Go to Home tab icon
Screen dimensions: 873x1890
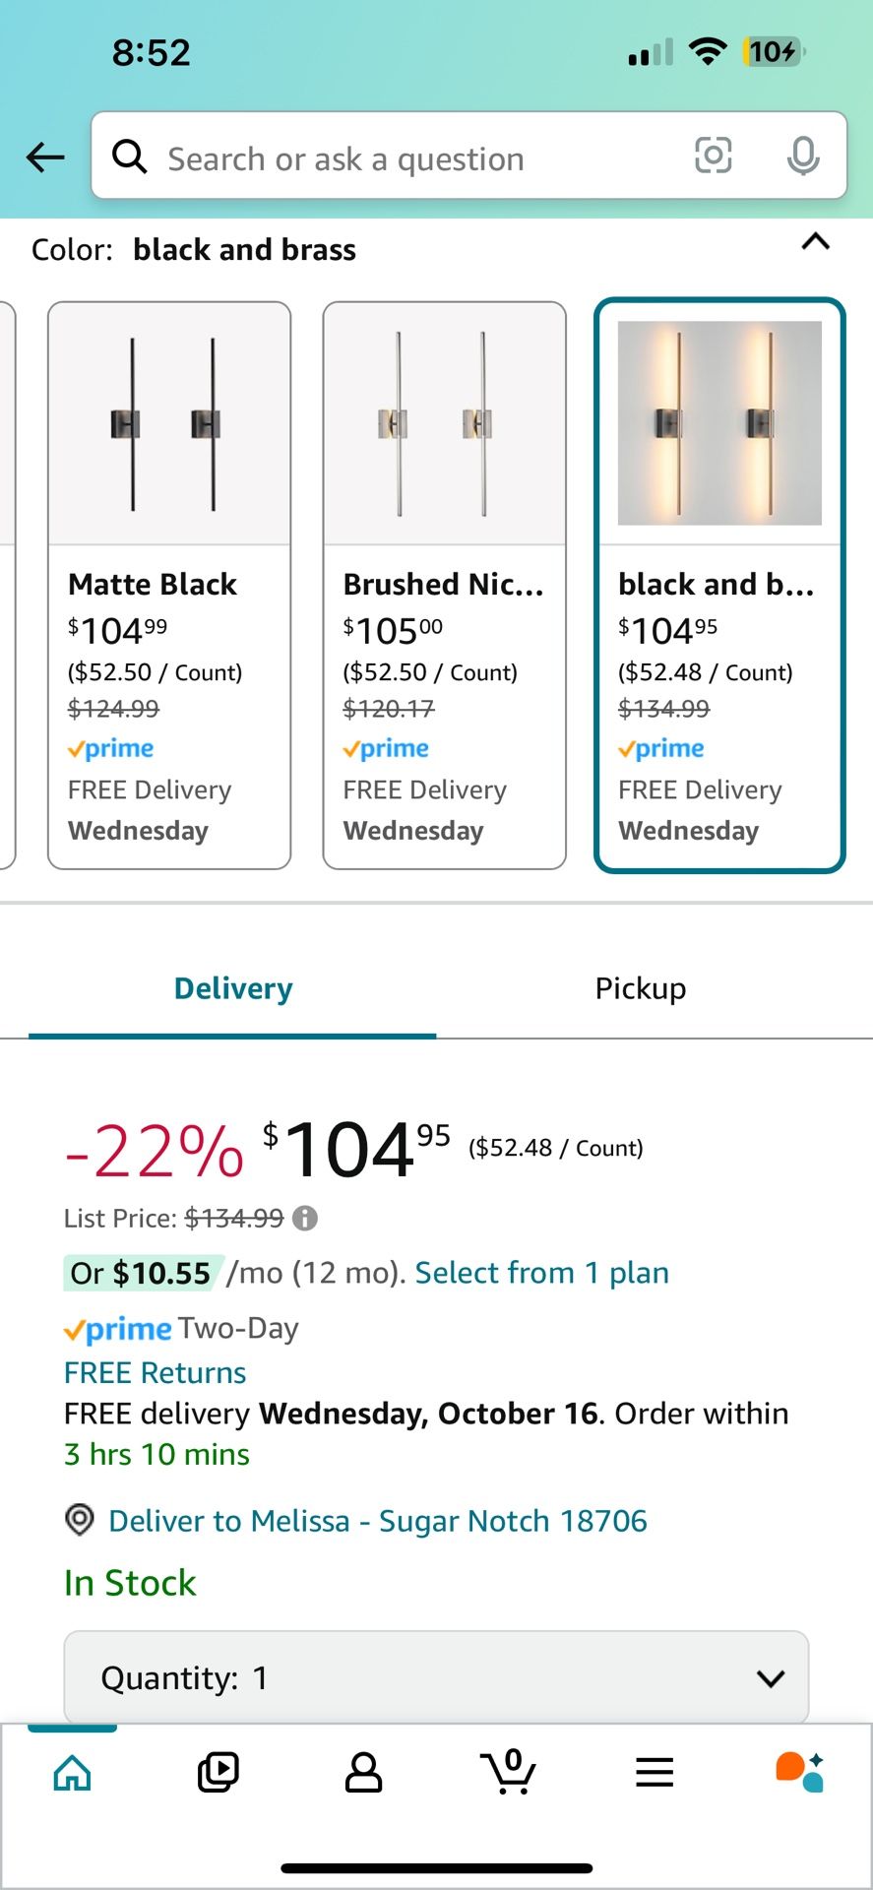point(73,1773)
